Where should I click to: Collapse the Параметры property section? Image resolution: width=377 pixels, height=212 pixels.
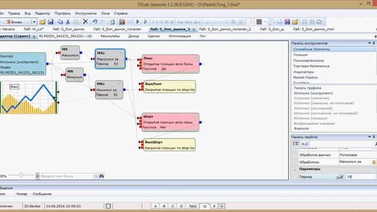(295, 170)
